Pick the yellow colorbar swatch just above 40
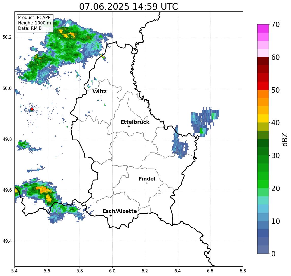 click(263, 118)
